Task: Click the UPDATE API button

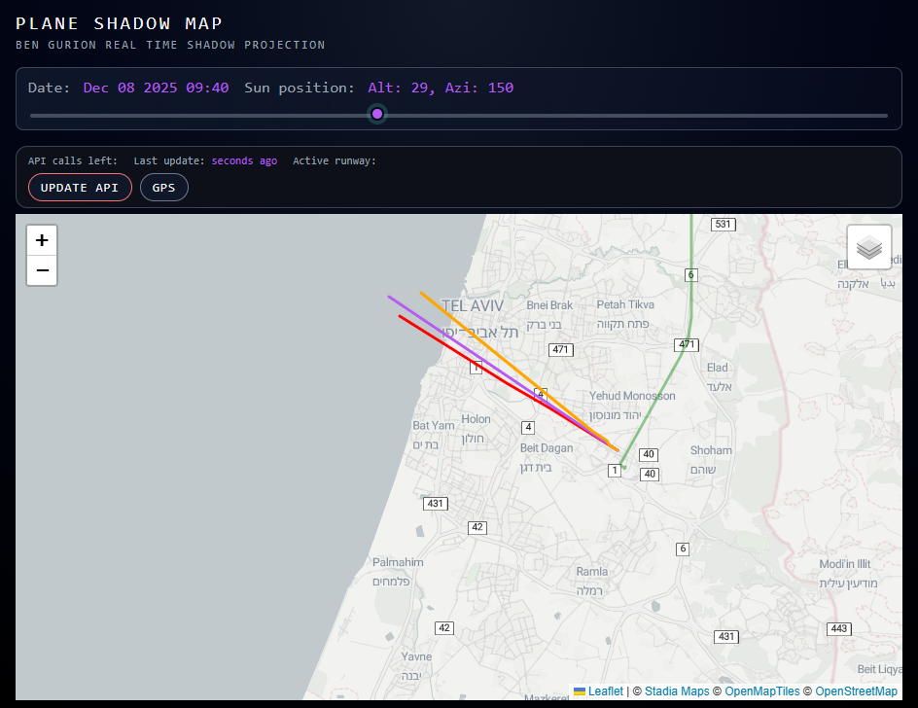Action: point(80,188)
